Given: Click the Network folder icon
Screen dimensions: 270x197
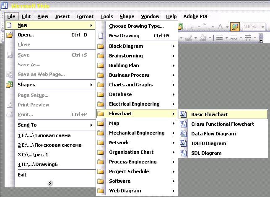Looking at the screenshot, I should click(101, 143).
